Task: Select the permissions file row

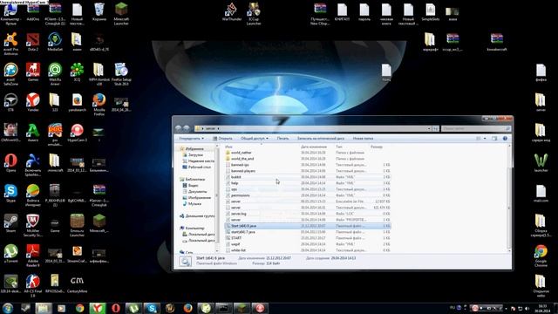Action: click(x=308, y=195)
